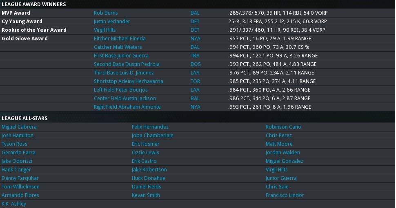Select Third Base Luis D. Jimenez
Screen dimensions: 396x208
124,73
